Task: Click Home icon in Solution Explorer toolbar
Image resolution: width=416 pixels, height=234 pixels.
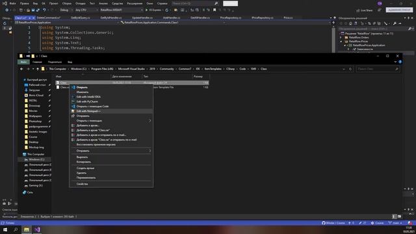Action: pos(350,23)
